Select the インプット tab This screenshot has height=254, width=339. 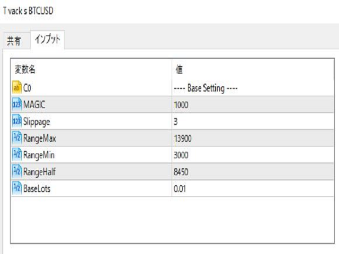click(x=47, y=40)
